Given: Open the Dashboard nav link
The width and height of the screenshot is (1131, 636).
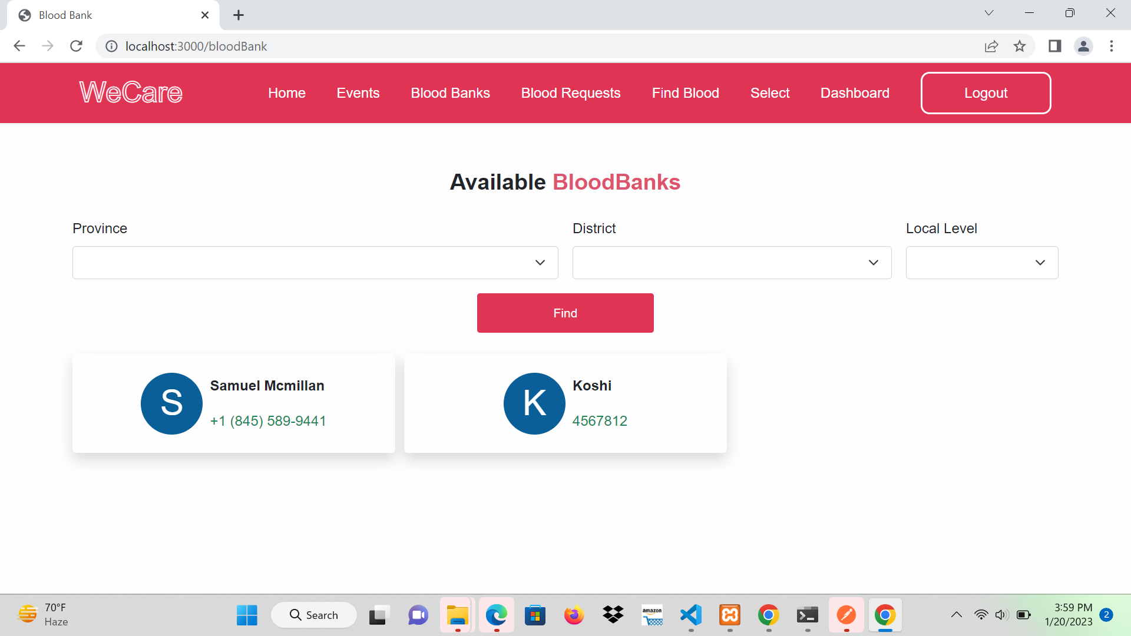Looking at the screenshot, I should click(855, 93).
